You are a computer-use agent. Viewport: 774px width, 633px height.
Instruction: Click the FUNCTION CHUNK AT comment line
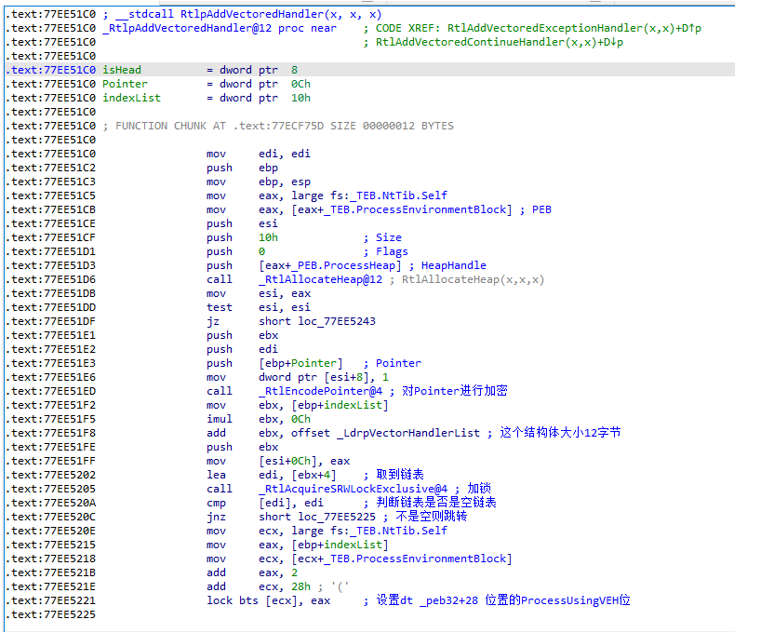278,126
